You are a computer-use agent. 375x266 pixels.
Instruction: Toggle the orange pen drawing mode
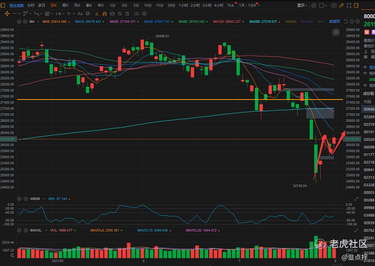pyautogui.click(x=97, y=14)
